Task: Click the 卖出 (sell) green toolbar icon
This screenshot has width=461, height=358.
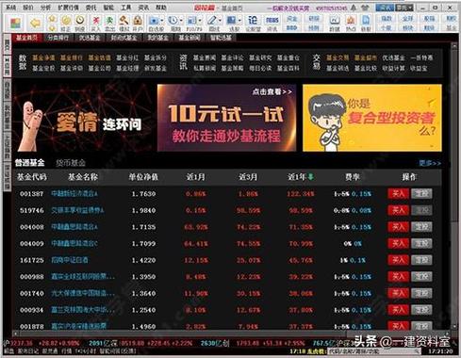Action: coord(109,24)
